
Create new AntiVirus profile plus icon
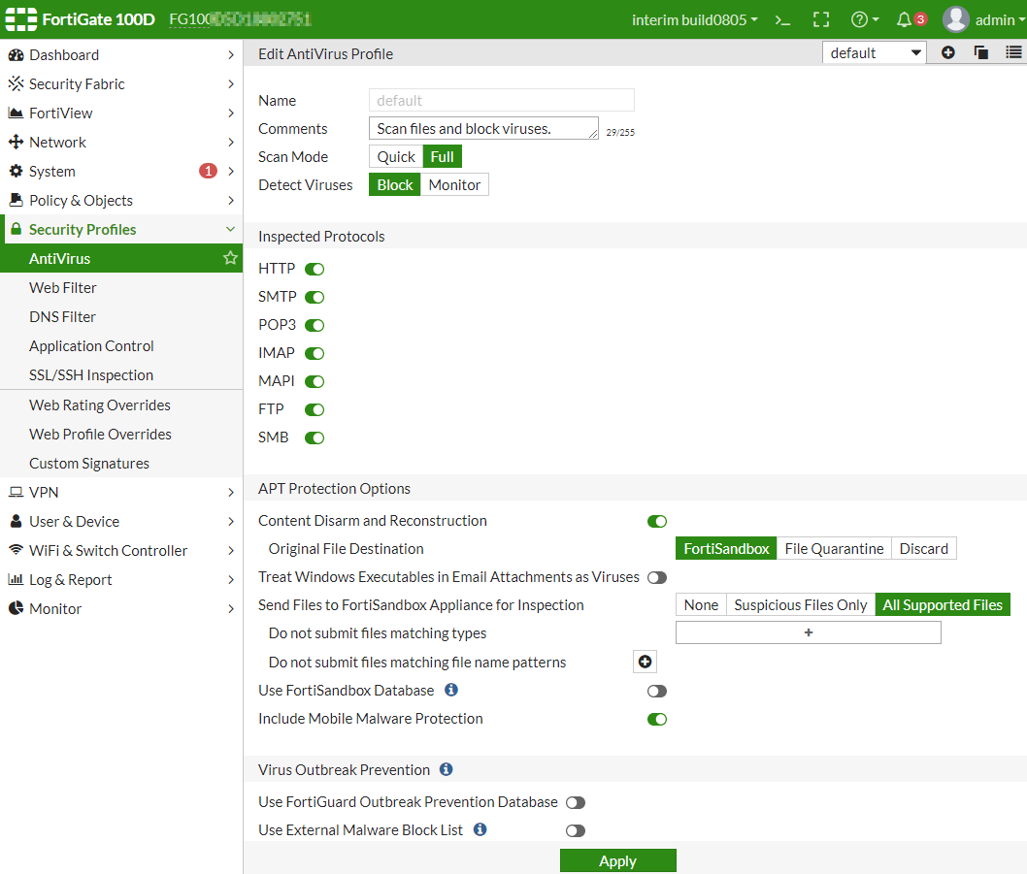947,53
